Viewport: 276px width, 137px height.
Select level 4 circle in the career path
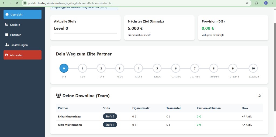tap(138, 68)
